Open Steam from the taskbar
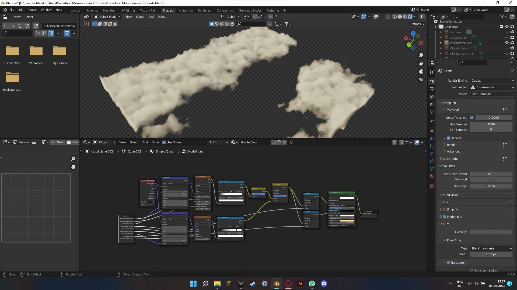517x290 pixels. pyautogui.click(x=253, y=284)
